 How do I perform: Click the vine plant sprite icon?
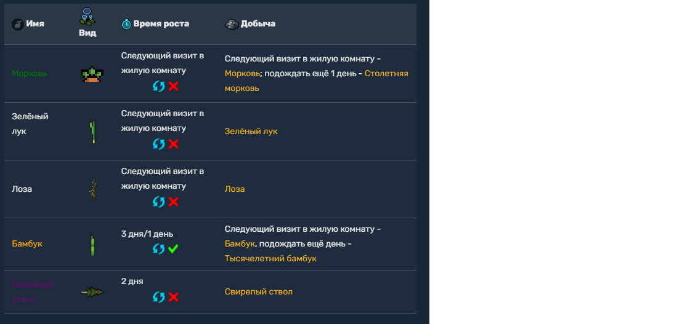[x=92, y=189]
